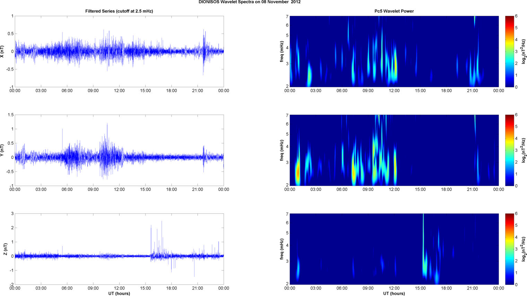
Task: Click '21:00' tick under the X time series
Action: pyautogui.click(x=197, y=91)
